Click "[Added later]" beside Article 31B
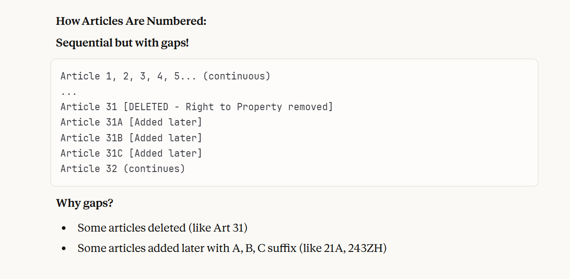Screen dimensions: 570x279 click(x=165, y=138)
